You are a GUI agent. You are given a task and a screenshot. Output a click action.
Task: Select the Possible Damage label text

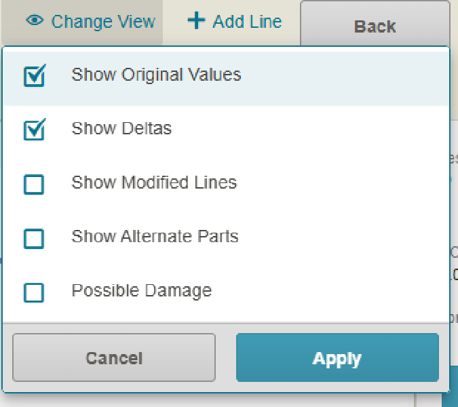142,291
